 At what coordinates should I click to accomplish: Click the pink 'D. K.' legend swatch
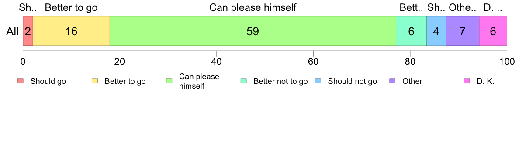467,81
